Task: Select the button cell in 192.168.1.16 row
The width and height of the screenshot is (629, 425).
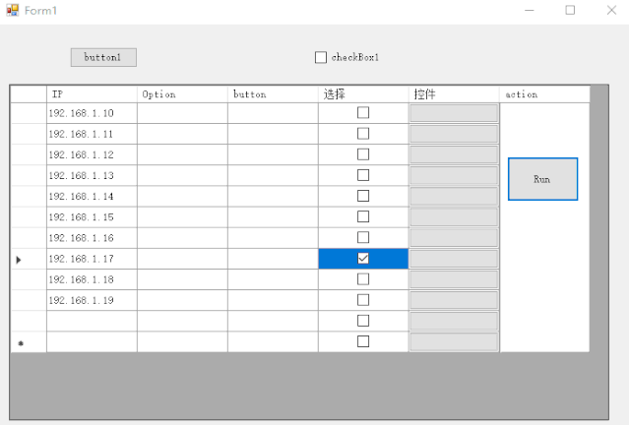Action: (273, 238)
